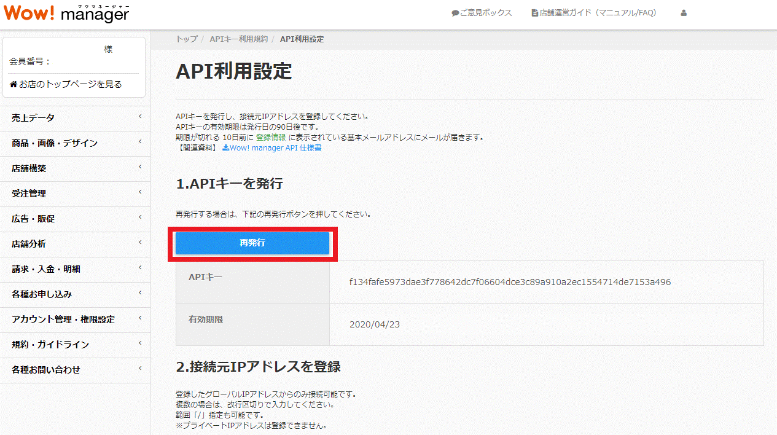Expand chevron on アカウント管理・権限設定 row
This screenshot has width=777, height=435.
click(140, 318)
